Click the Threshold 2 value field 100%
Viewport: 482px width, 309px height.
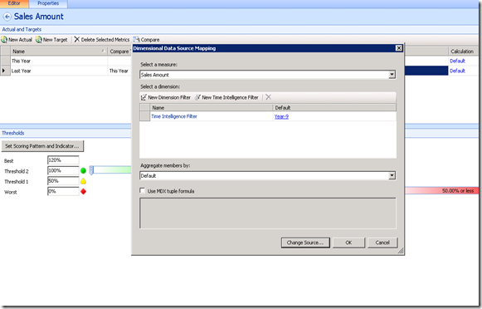pyautogui.click(x=63, y=170)
